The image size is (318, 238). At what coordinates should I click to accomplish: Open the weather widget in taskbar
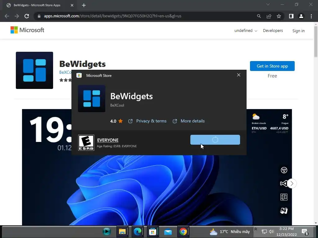(x=229, y=232)
